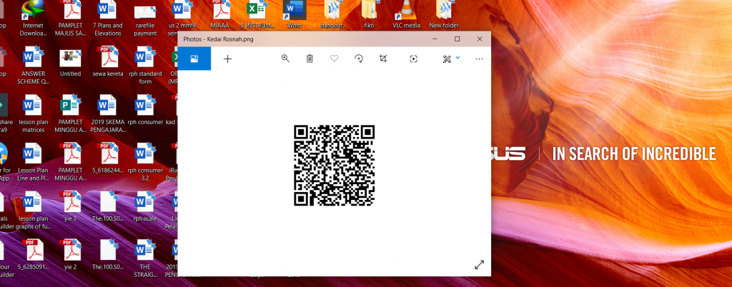The height and width of the screenshot is (287, 732).
Task: Select the yie 3 PDF on desktop
Action: click(71, 207)
